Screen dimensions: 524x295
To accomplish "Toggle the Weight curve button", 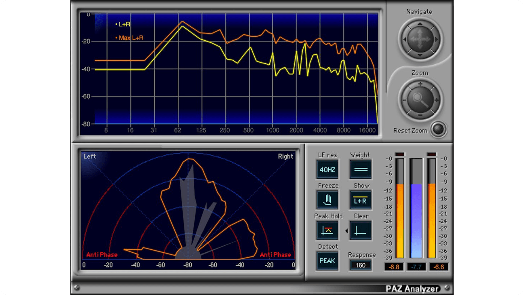I will click(361, 170).
